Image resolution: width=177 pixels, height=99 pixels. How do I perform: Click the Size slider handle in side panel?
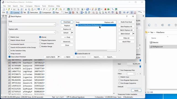pyautogui.click(x=140, y=67)
